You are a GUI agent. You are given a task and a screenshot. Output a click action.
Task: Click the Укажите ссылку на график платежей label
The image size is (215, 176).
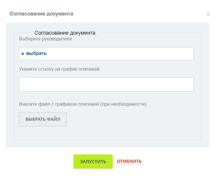(60, 69)
